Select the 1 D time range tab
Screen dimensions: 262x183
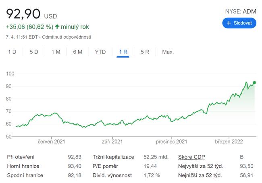click(x=12, y=52)
